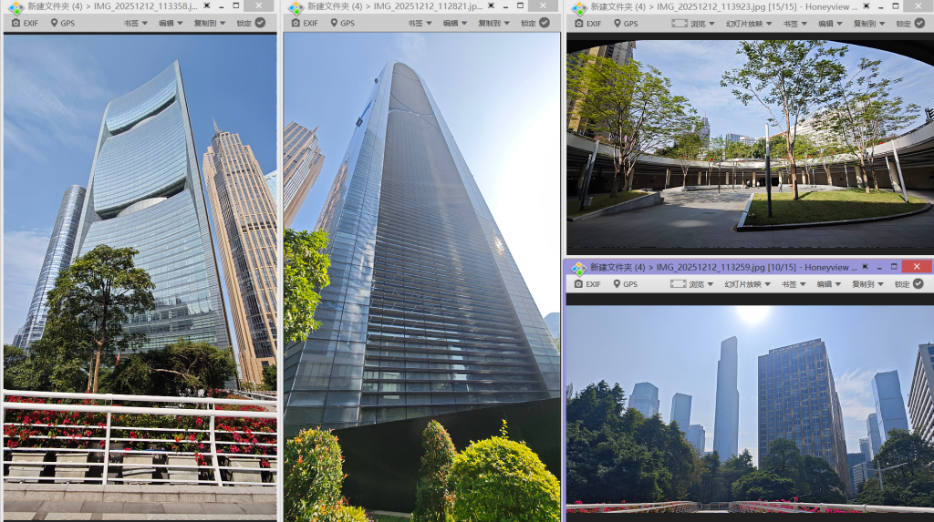Click the fullscreen icon in the IMG_20251212_113259 title bar
The height and width of the screenshot is (522, 934).
[864, 266]
